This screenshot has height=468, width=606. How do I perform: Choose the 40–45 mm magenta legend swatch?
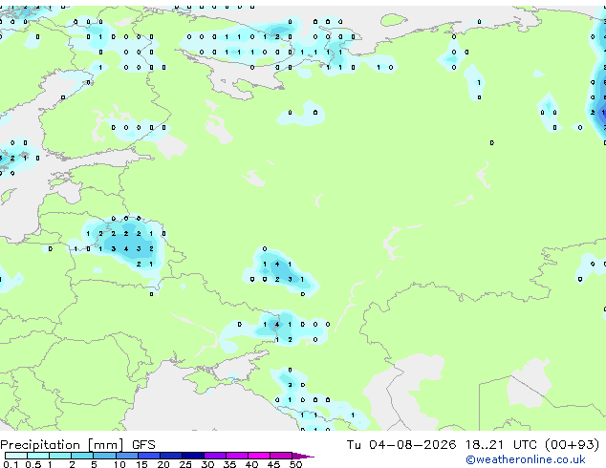coord(259,456)
